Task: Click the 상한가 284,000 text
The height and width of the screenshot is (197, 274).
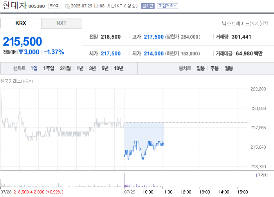Action: click(183, 37)
